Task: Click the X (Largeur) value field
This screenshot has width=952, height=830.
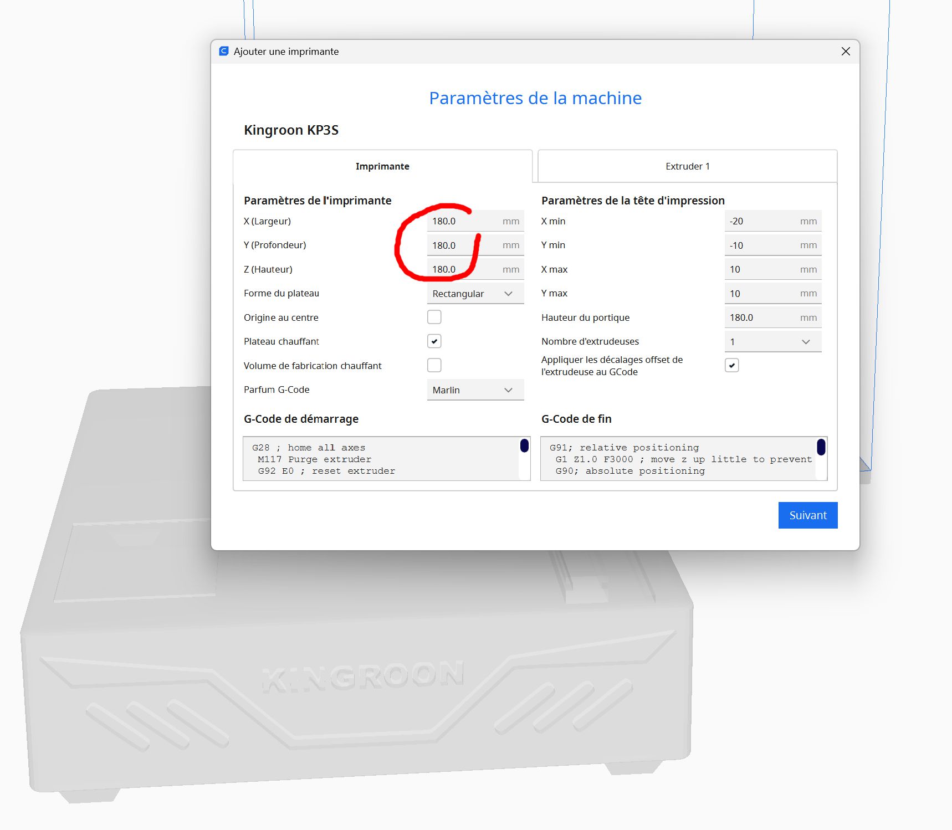Action: coord(475,221)
